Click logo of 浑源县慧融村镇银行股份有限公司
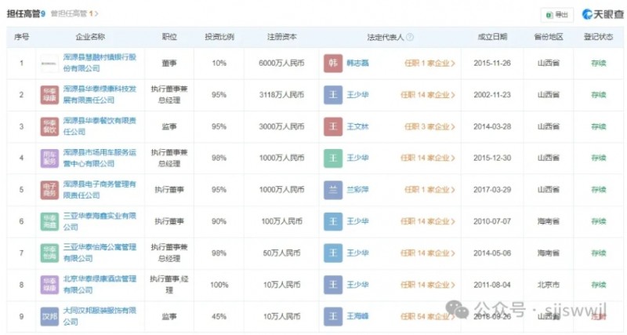The height and width of the screenshot is (335, 627). 49,64
